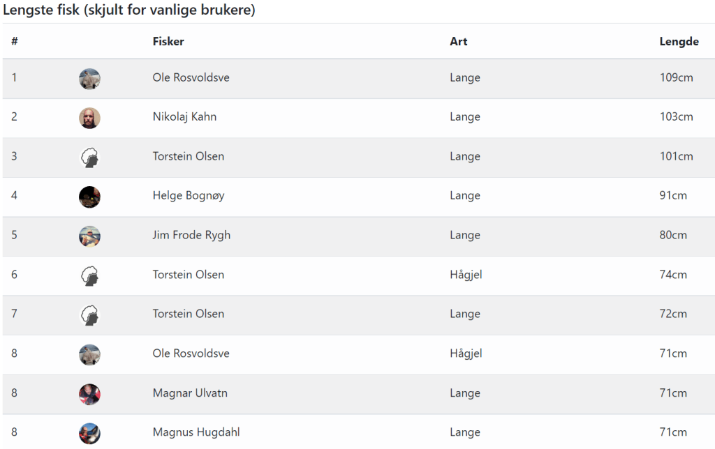This screenshot has width=715, height=449.
Task: Click Jim Frode Rygh's avatar image
Action: (89, 236)
